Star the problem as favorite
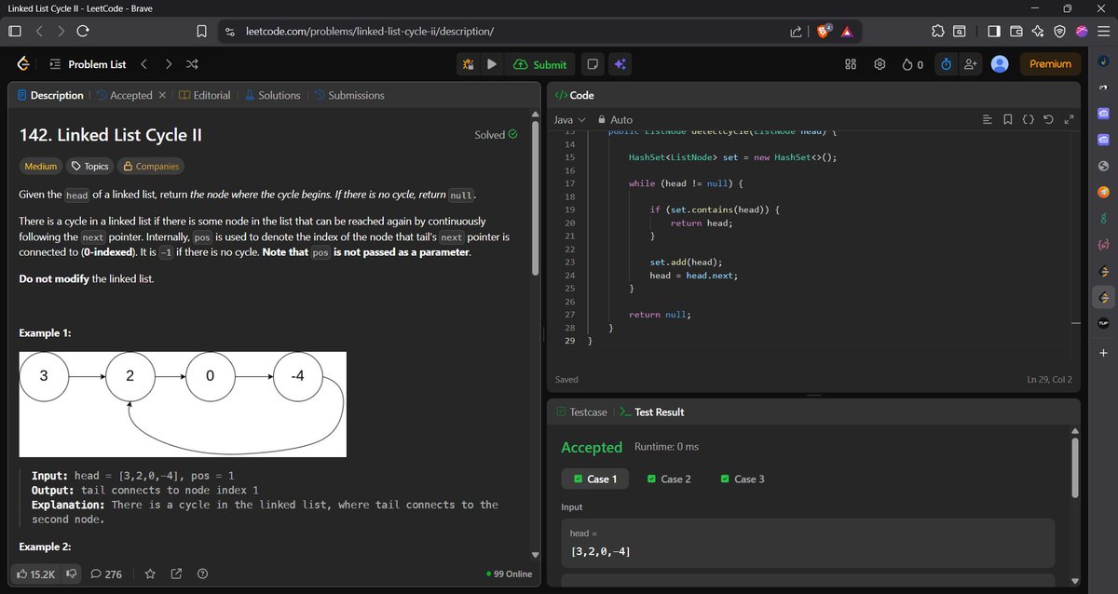This screenshot has width=1118, height=594. (150, 574)
